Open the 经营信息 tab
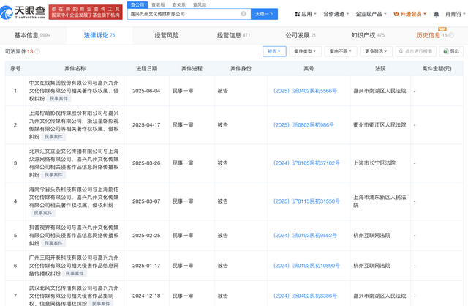 [233, 35]
